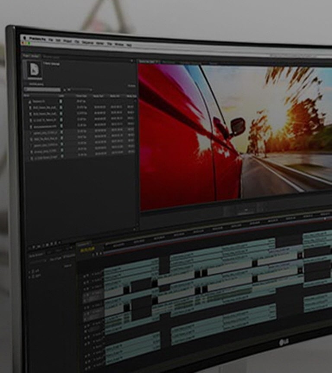Screen dimensions: 332x373
Task: Select the Program monitor sequence tab
Action: coord(147,62)
